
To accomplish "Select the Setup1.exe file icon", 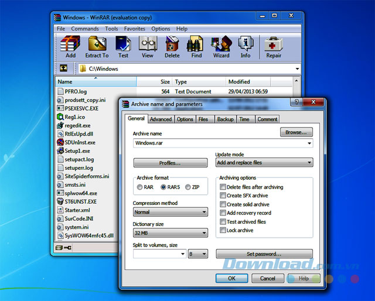I will [x=60, y=151].
